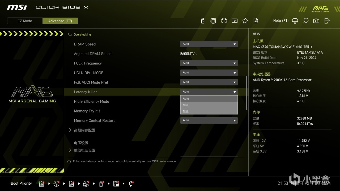Image resolution: width=340 pixels, height=191 pixels.
Task: Click the BIOS Build Date value Nov 21, 2024
Action: coord(307,58)
